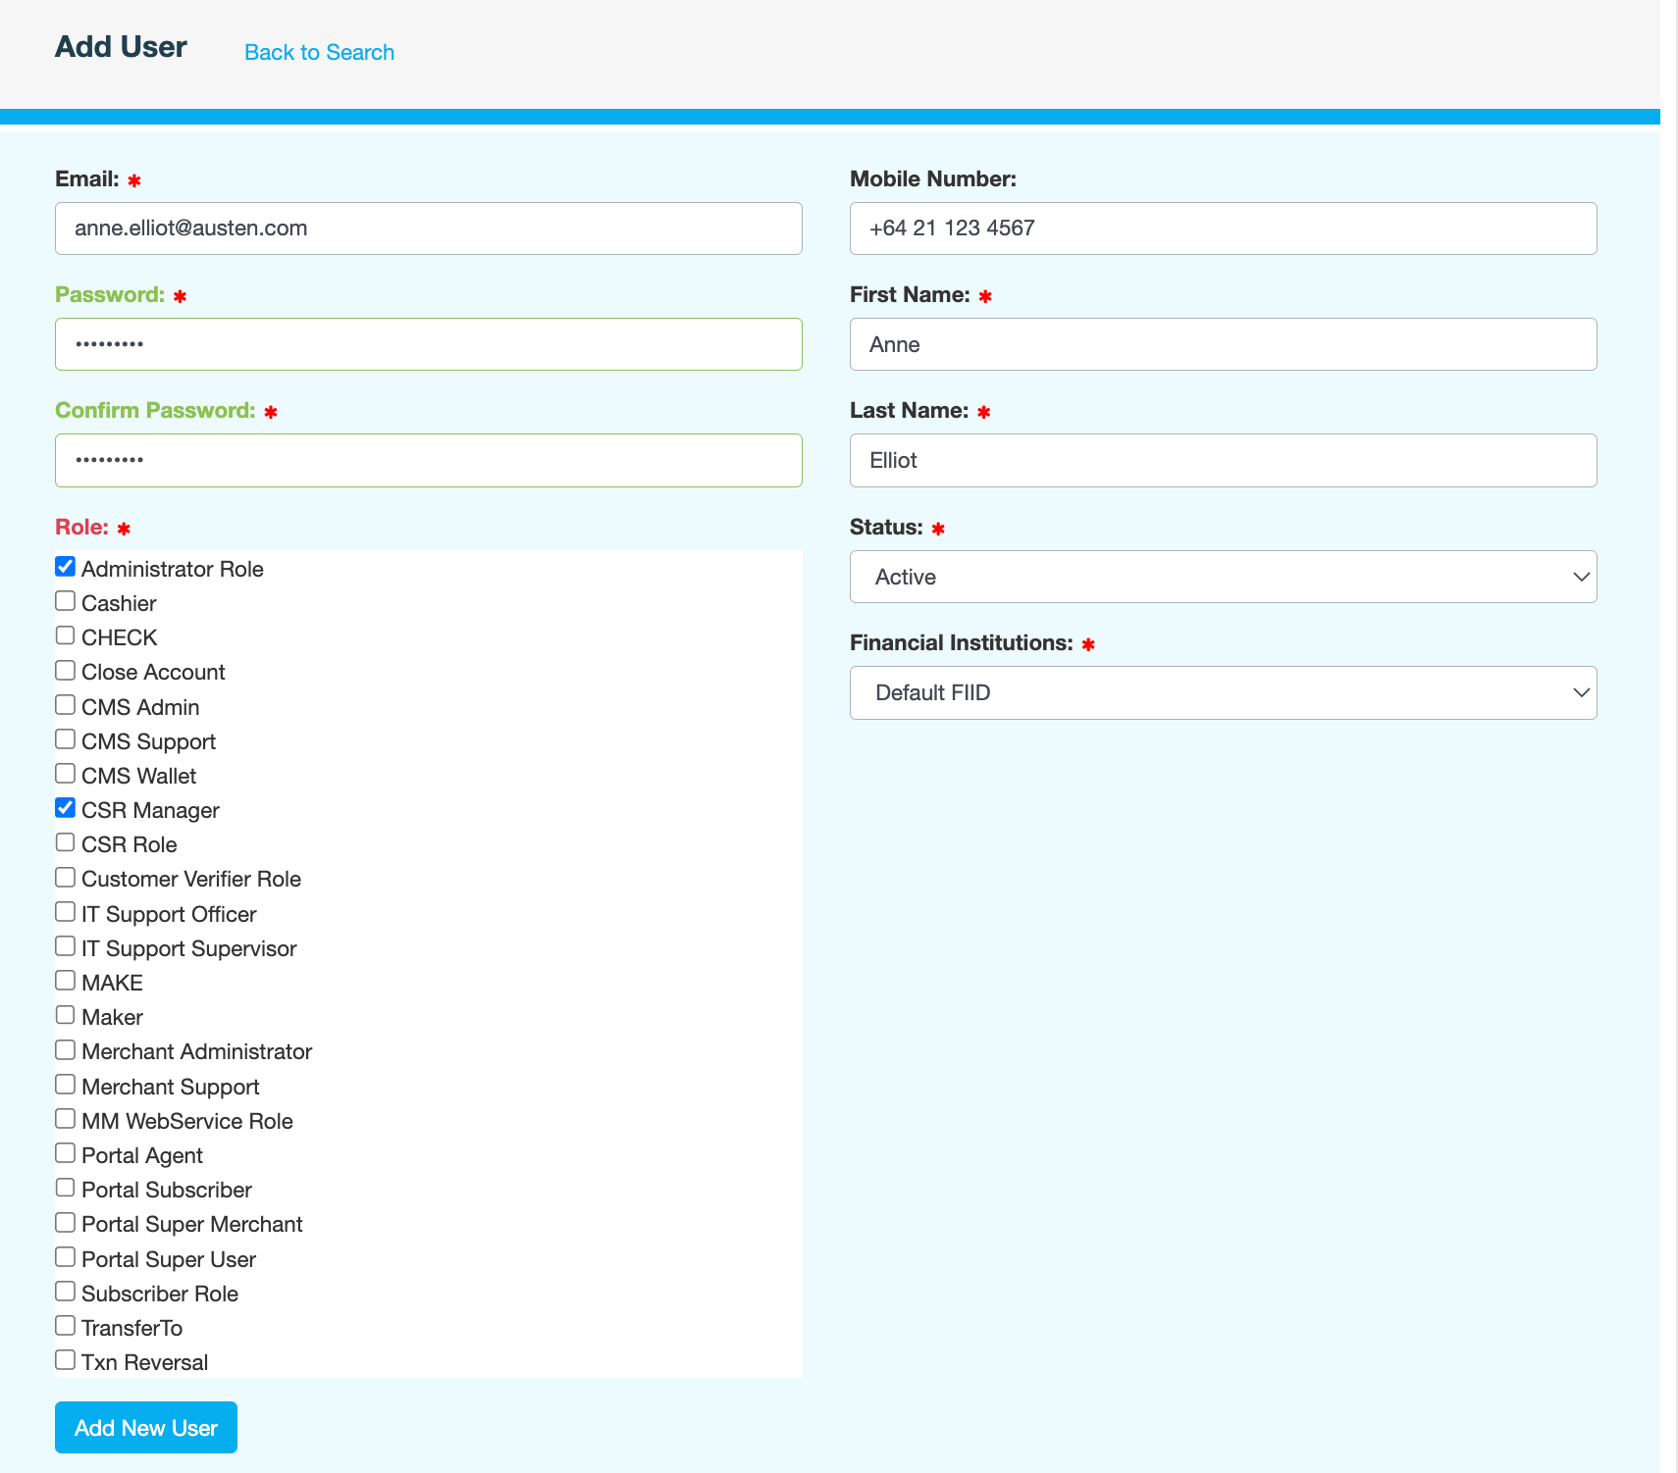Focus the Password input field
The image size is (1678, 1473).
point(429,344)
